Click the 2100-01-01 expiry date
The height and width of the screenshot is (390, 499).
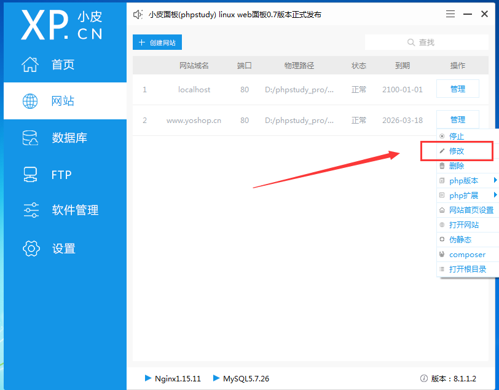(403, 90)
